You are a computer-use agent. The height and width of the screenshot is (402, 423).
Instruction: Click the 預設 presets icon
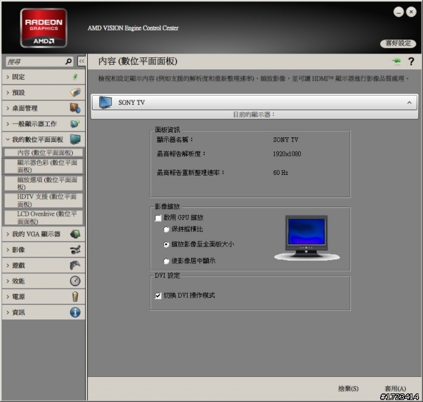75,92
